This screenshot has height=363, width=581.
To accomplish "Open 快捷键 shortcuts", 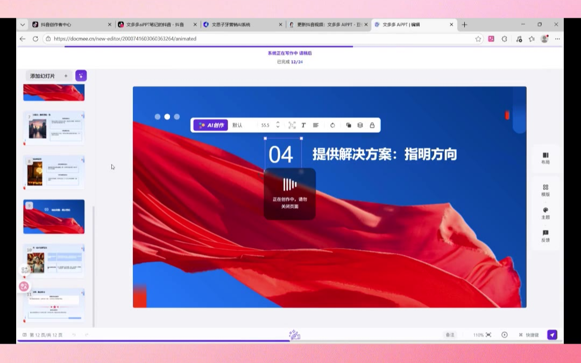I will click(529, 335).
